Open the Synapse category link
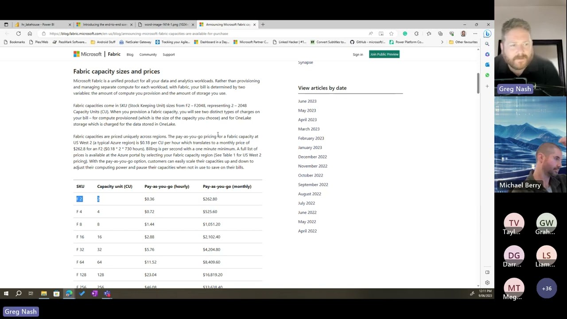567x319 pixels. pos(306,62)
